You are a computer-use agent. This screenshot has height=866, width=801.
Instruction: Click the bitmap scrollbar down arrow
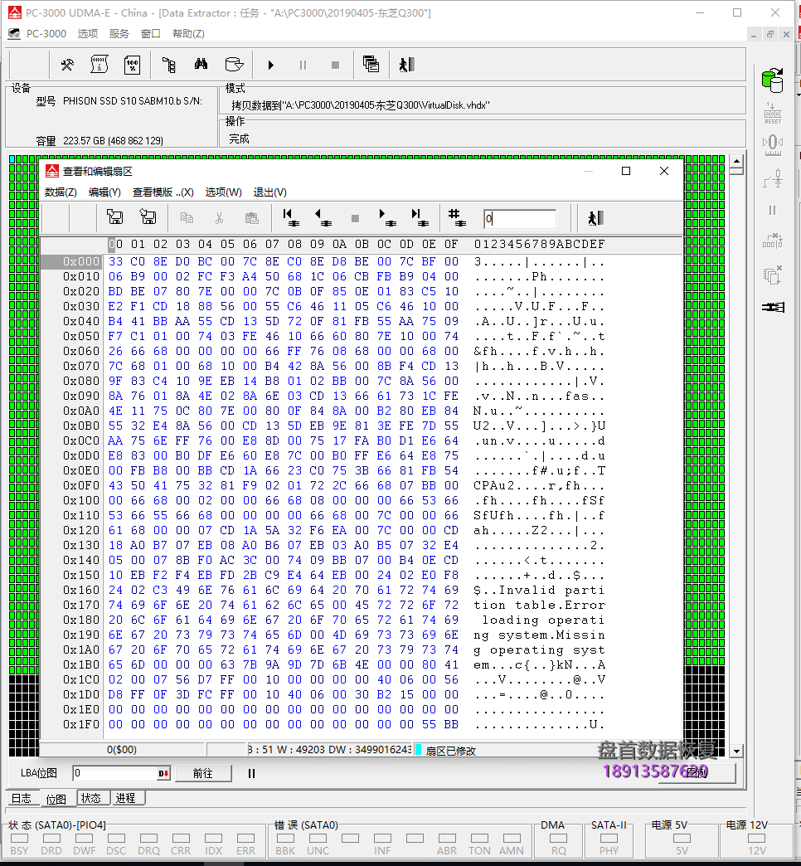(x=736, y=752)
